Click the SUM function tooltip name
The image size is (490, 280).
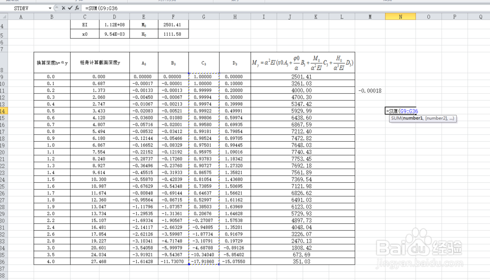click(396, 118)
